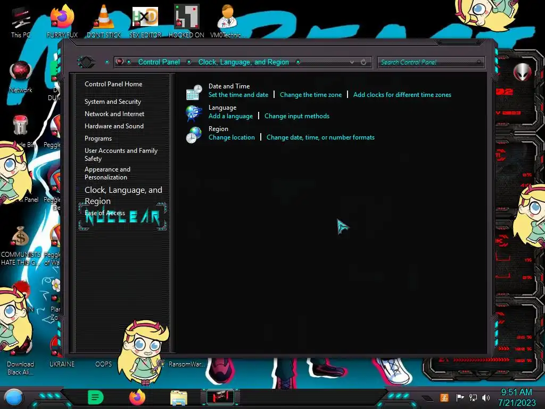Open Ease of Access category
Viewport: 545px width, 409px height.
click(105, 213)
